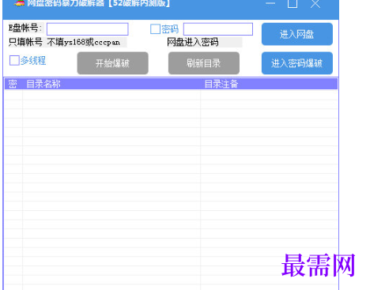Screen dimensions: 370x290
Task: Click the 刷新目录 button
Action: pyautogui.click(x=204, y=63)
